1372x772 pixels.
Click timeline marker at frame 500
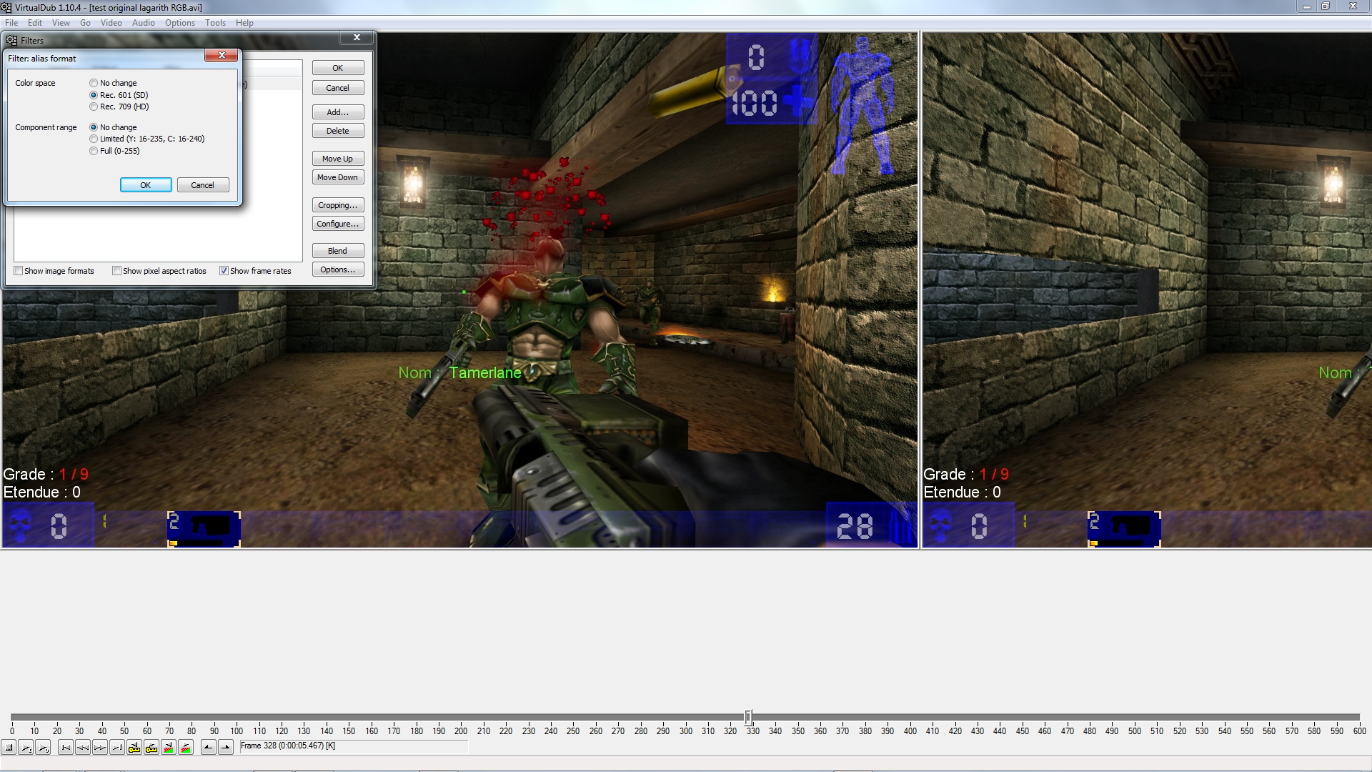click(1135, 731)
